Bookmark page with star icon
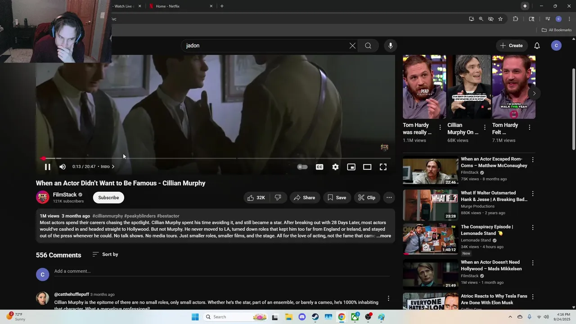 pyautogui.click(x=500, y=19)
